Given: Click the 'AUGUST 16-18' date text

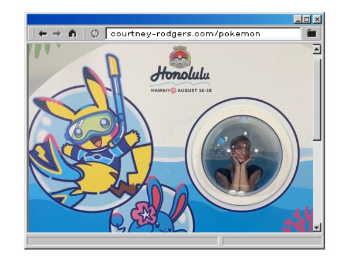Looking at the screenshot, I should [x=195, y=90].
